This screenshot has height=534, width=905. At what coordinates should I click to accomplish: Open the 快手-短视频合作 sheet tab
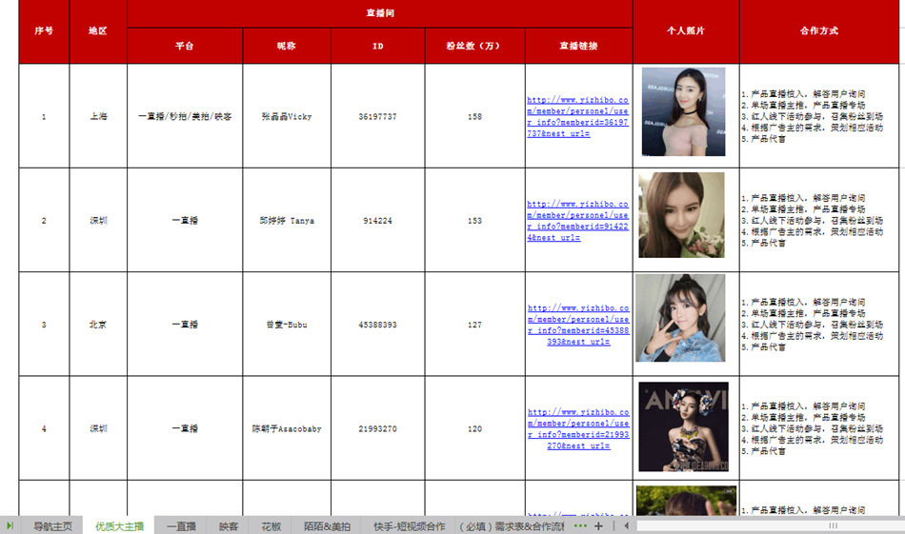tap(409, 526)
